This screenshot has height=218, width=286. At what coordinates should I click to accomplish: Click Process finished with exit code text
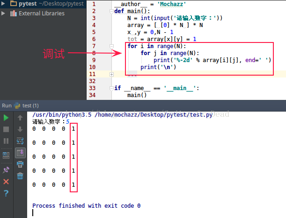pos(87,205)
